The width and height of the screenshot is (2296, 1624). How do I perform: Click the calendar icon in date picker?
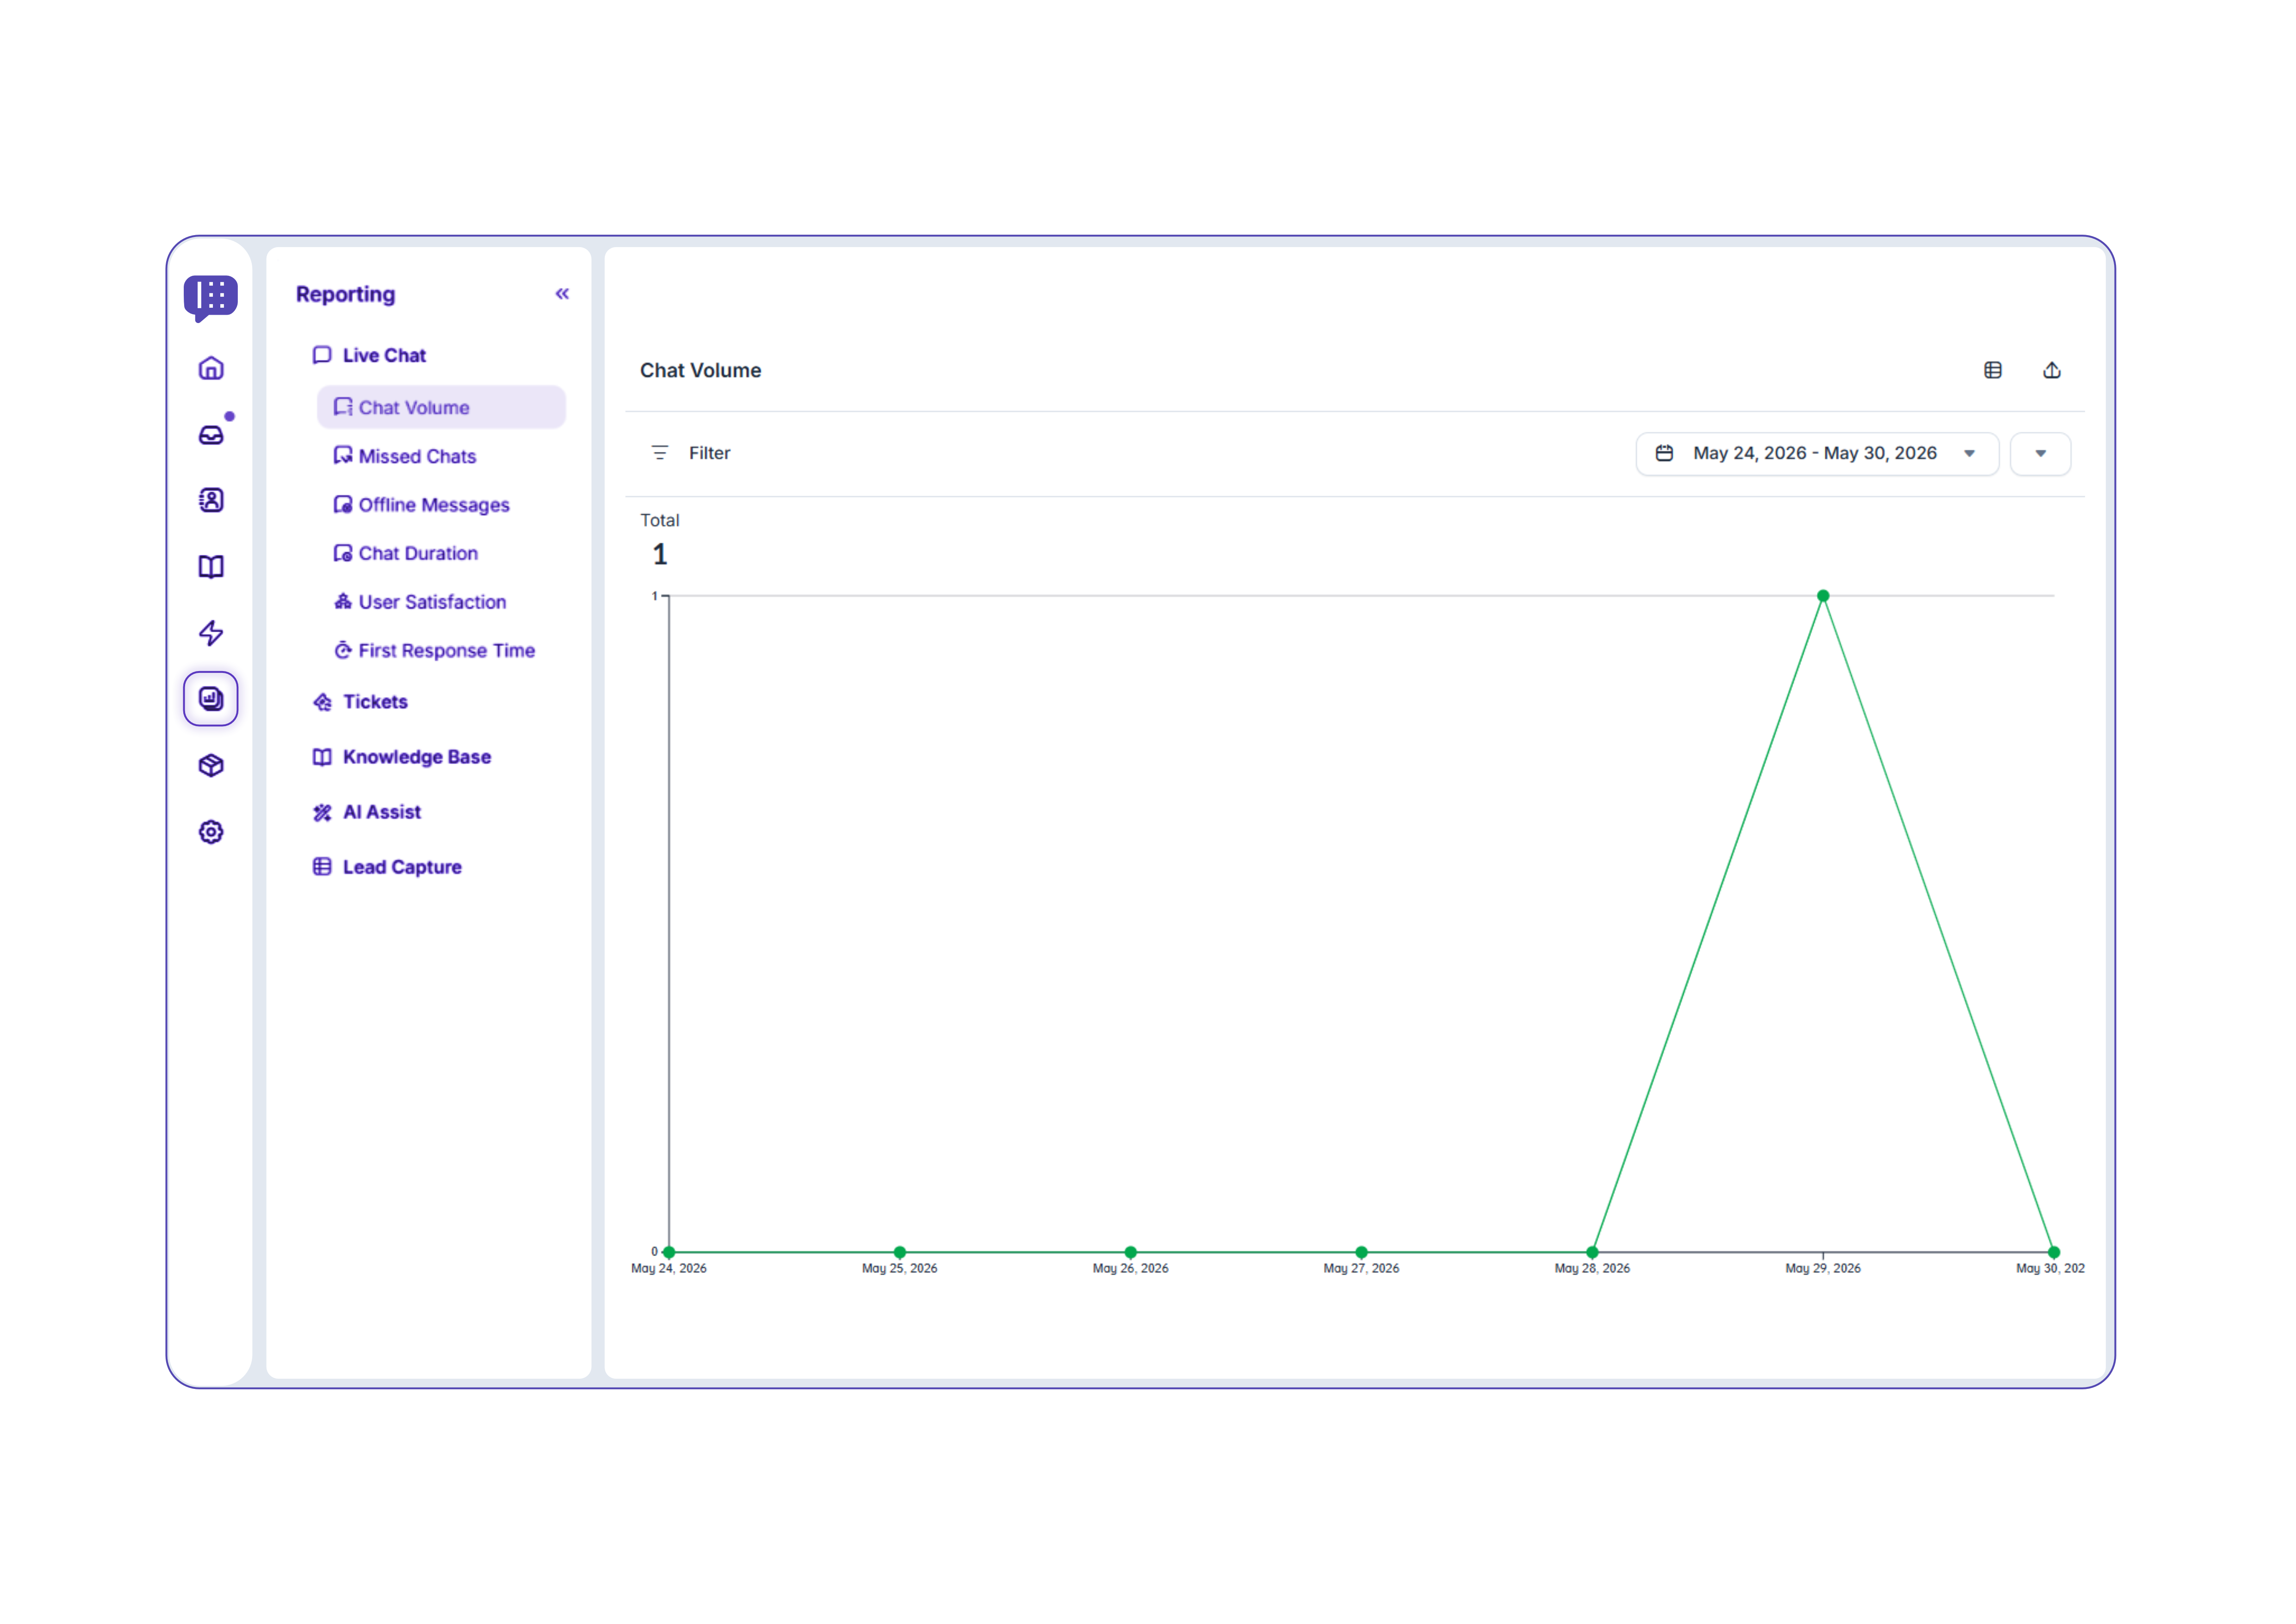[1664, 454]
